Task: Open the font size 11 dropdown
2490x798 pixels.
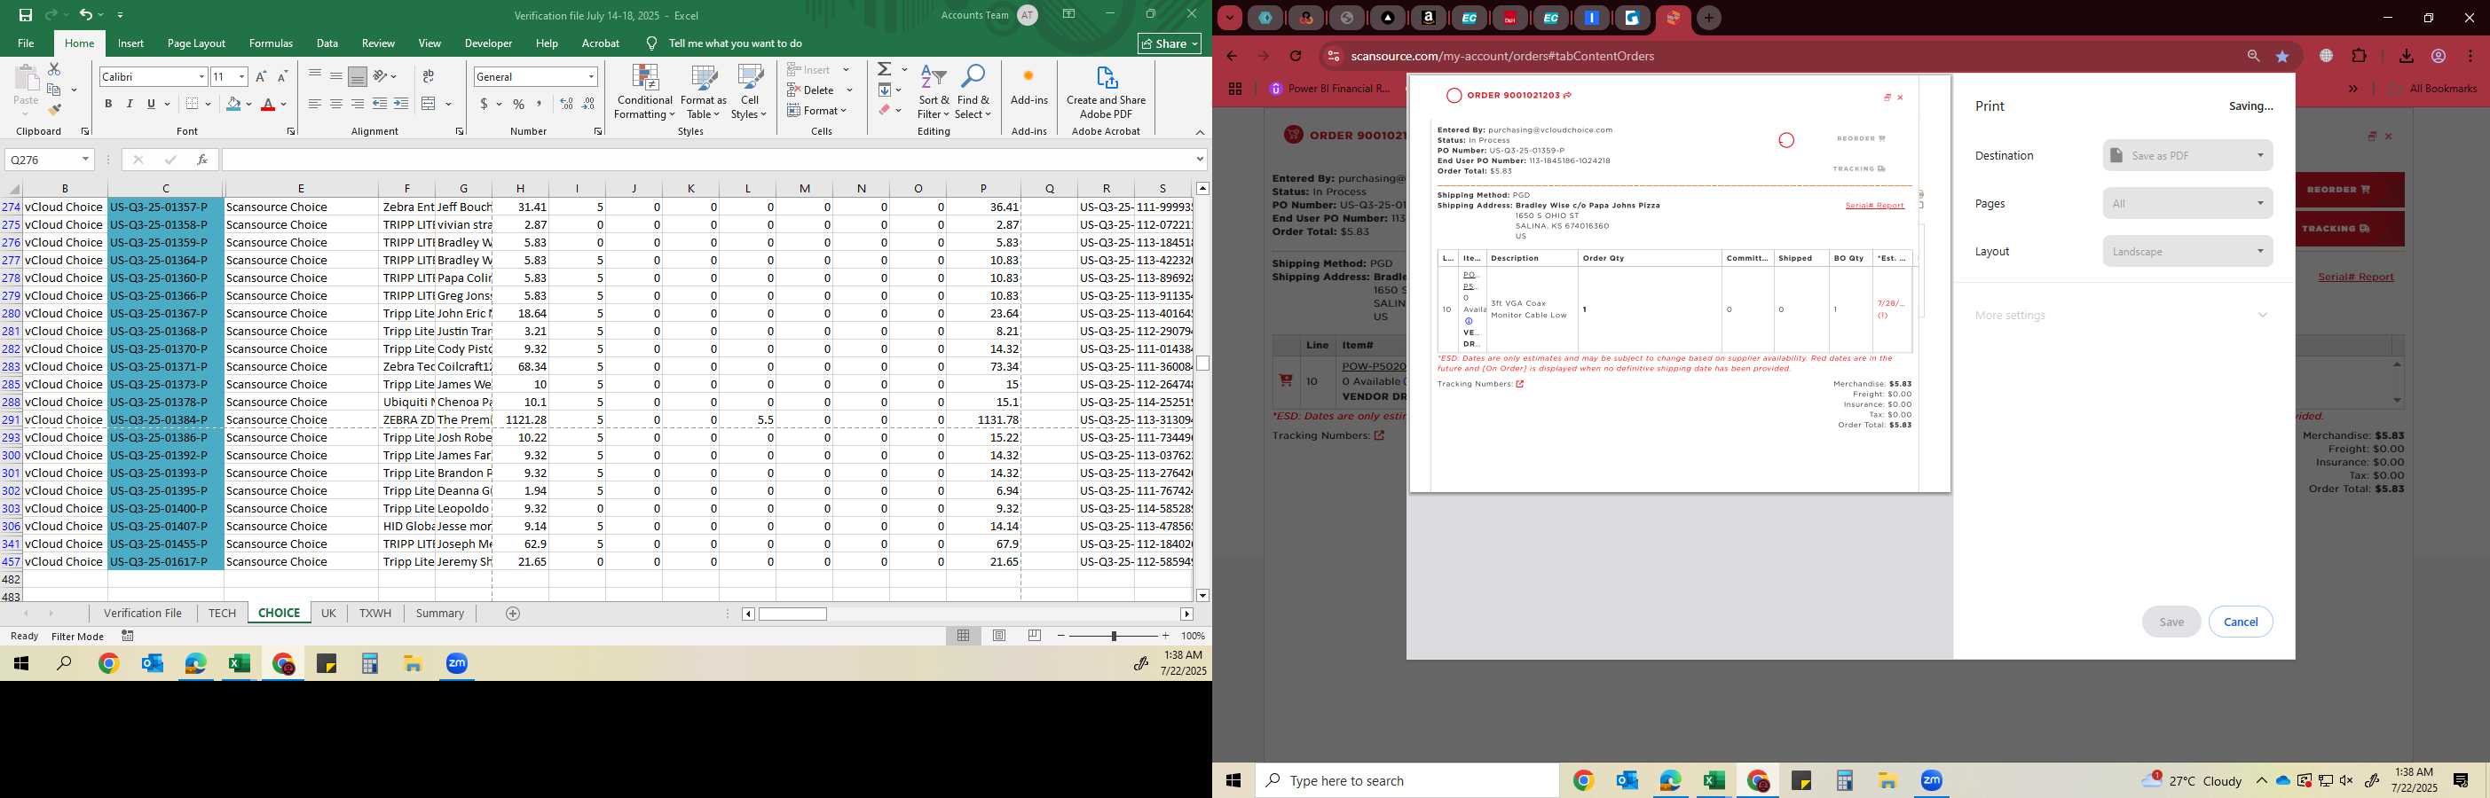Action: (x=241, y=76)
